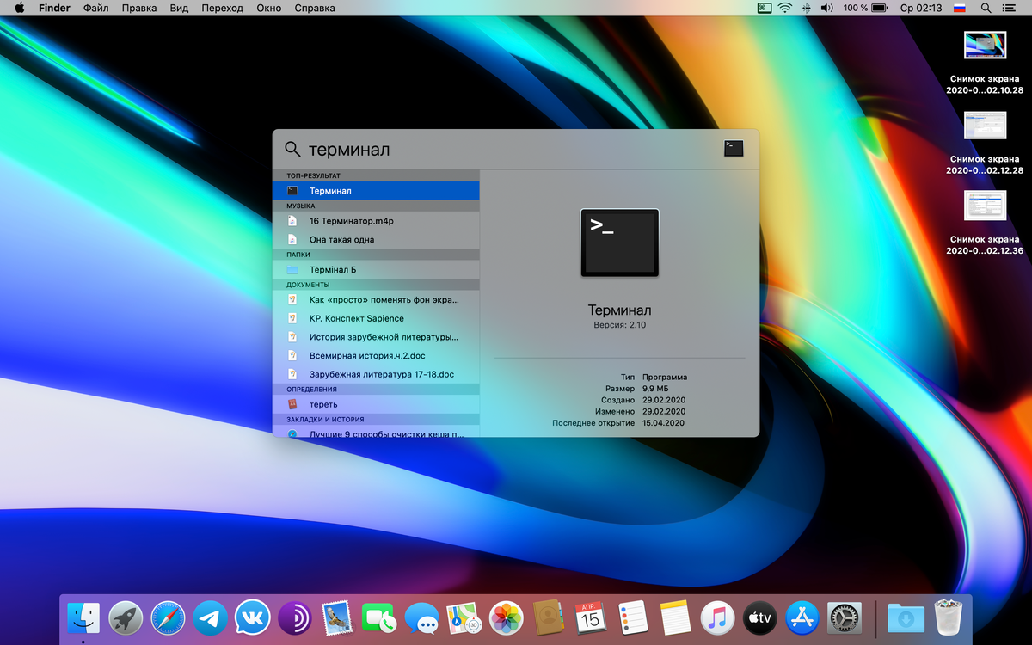Image resolution: width=1032 pixels, height=645 pixels.
Task: Select Как «просто» поменять фон document
Action: pos(376,300)
